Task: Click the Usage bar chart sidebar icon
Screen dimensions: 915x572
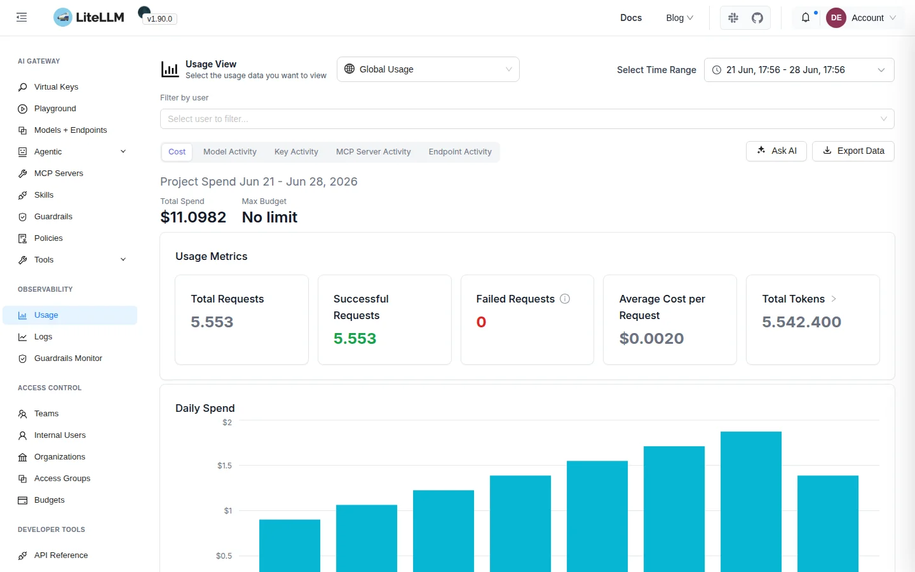Action: coord(23,315)
